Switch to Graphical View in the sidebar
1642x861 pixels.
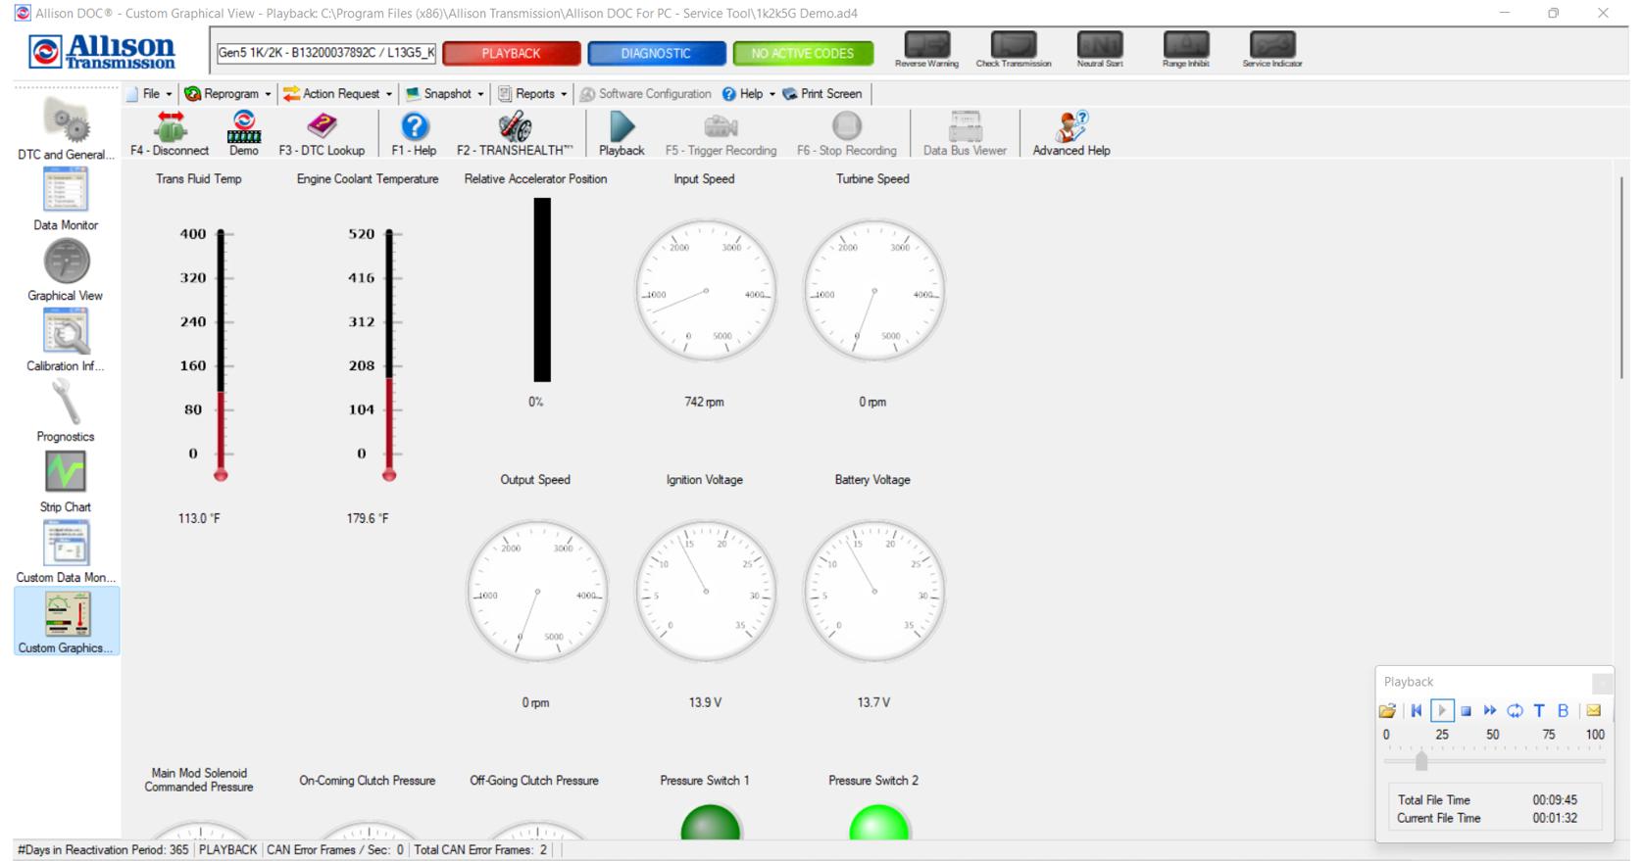[66, 269]
